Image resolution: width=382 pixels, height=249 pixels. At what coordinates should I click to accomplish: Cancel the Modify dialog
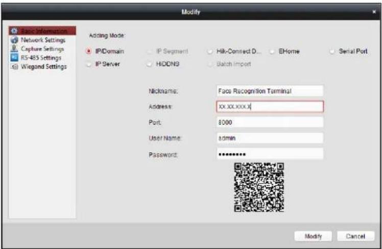(x=355, y=236)
